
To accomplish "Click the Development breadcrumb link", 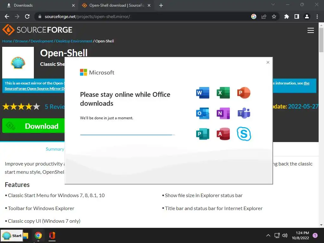I will coord(42,41).
